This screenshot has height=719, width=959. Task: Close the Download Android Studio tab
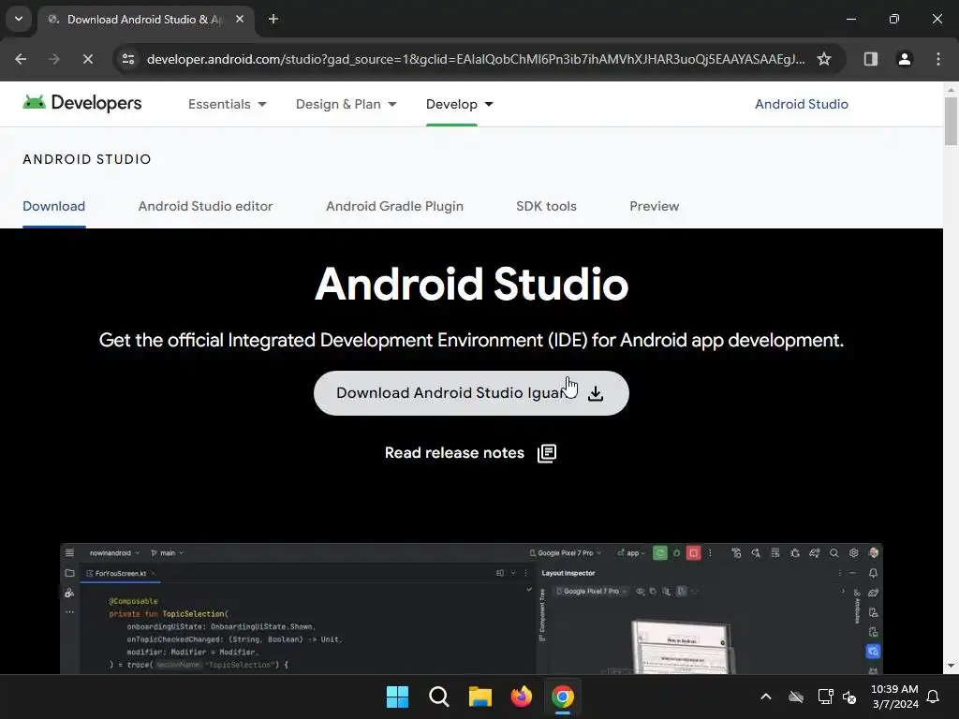click(240, 19)
